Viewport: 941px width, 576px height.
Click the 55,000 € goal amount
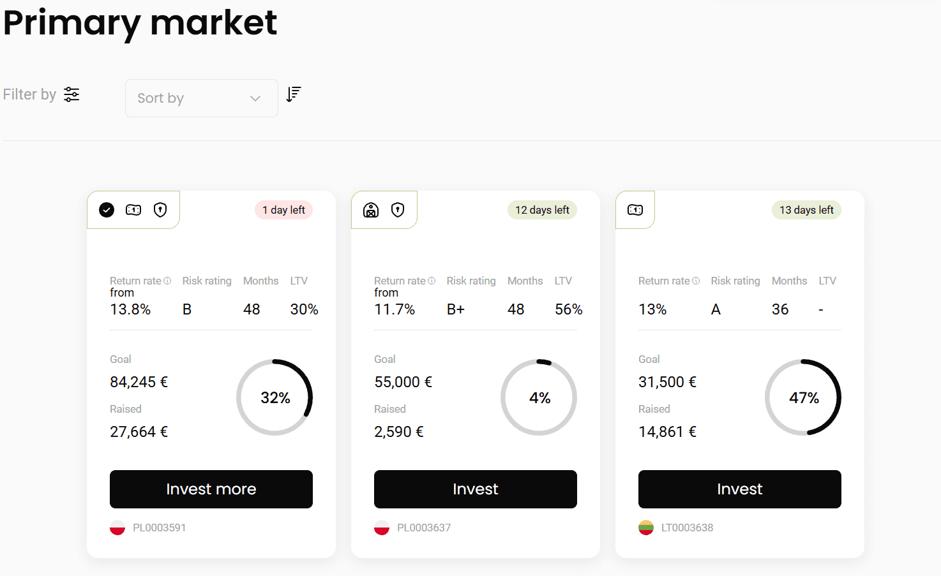click(x=403, y=382)
